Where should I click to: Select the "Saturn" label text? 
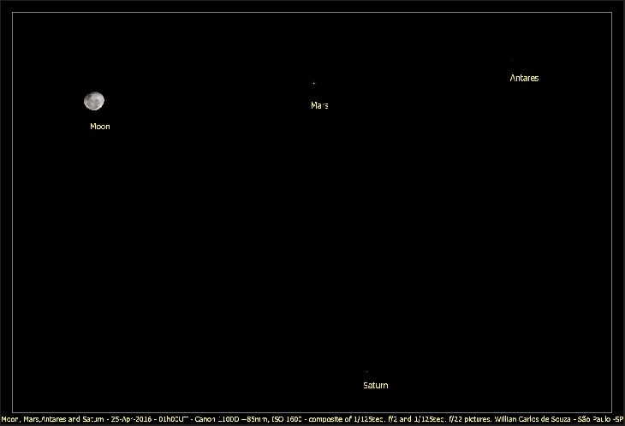click(375, 386)
